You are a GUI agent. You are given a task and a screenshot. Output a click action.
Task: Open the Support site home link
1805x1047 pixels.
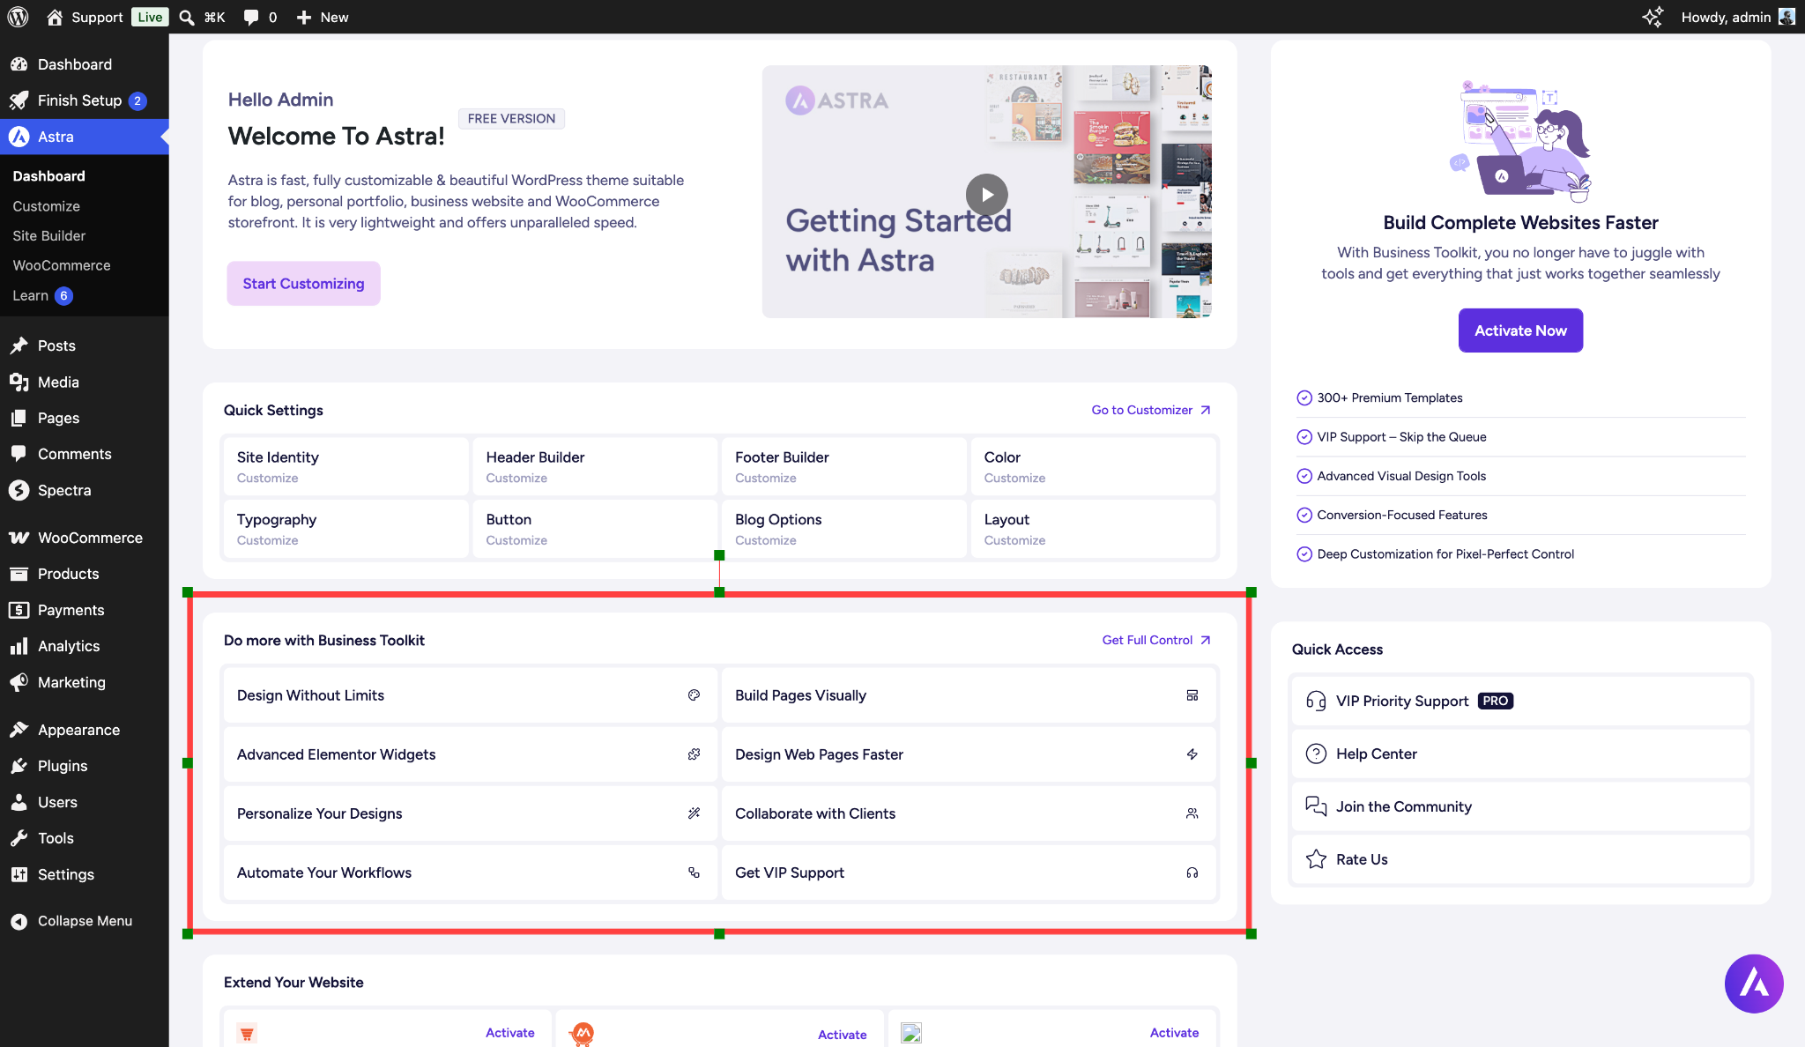85,17
